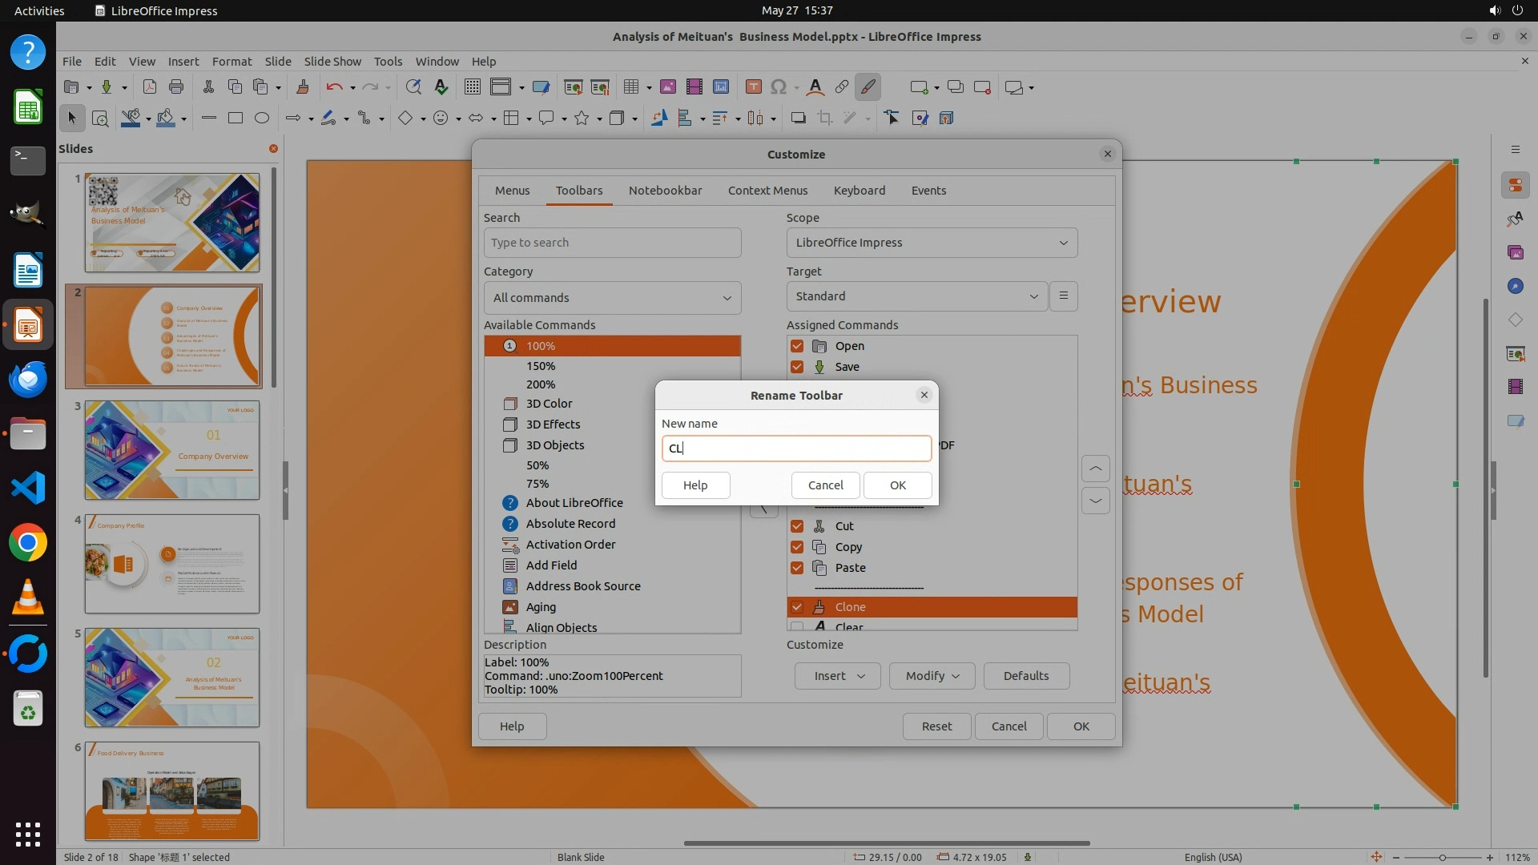
Task: Open the Insert Table icon
Action: [631, 87]
